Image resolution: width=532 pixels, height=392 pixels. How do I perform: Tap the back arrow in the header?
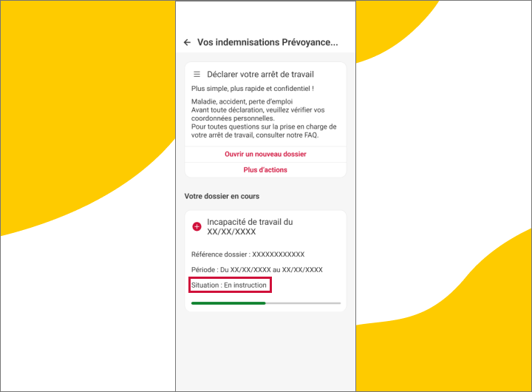(187, 43)
